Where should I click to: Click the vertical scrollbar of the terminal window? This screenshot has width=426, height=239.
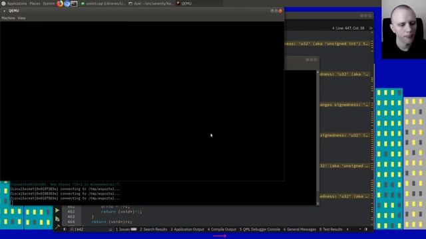[x=318, y=137]
